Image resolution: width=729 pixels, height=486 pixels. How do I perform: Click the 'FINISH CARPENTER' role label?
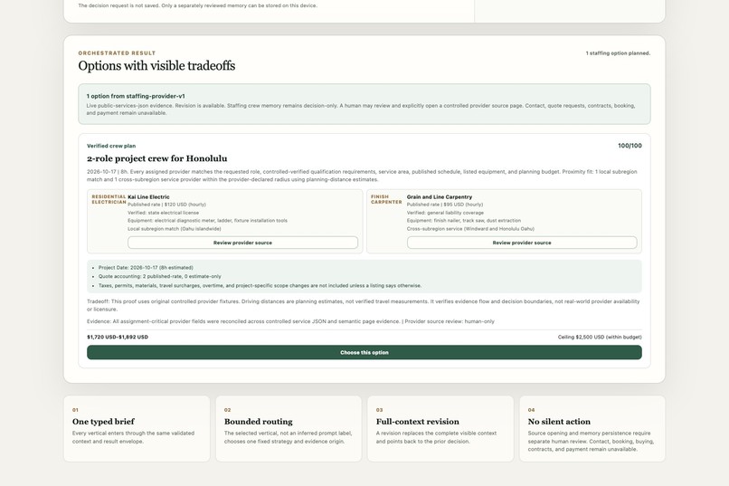tap(386, 199)
